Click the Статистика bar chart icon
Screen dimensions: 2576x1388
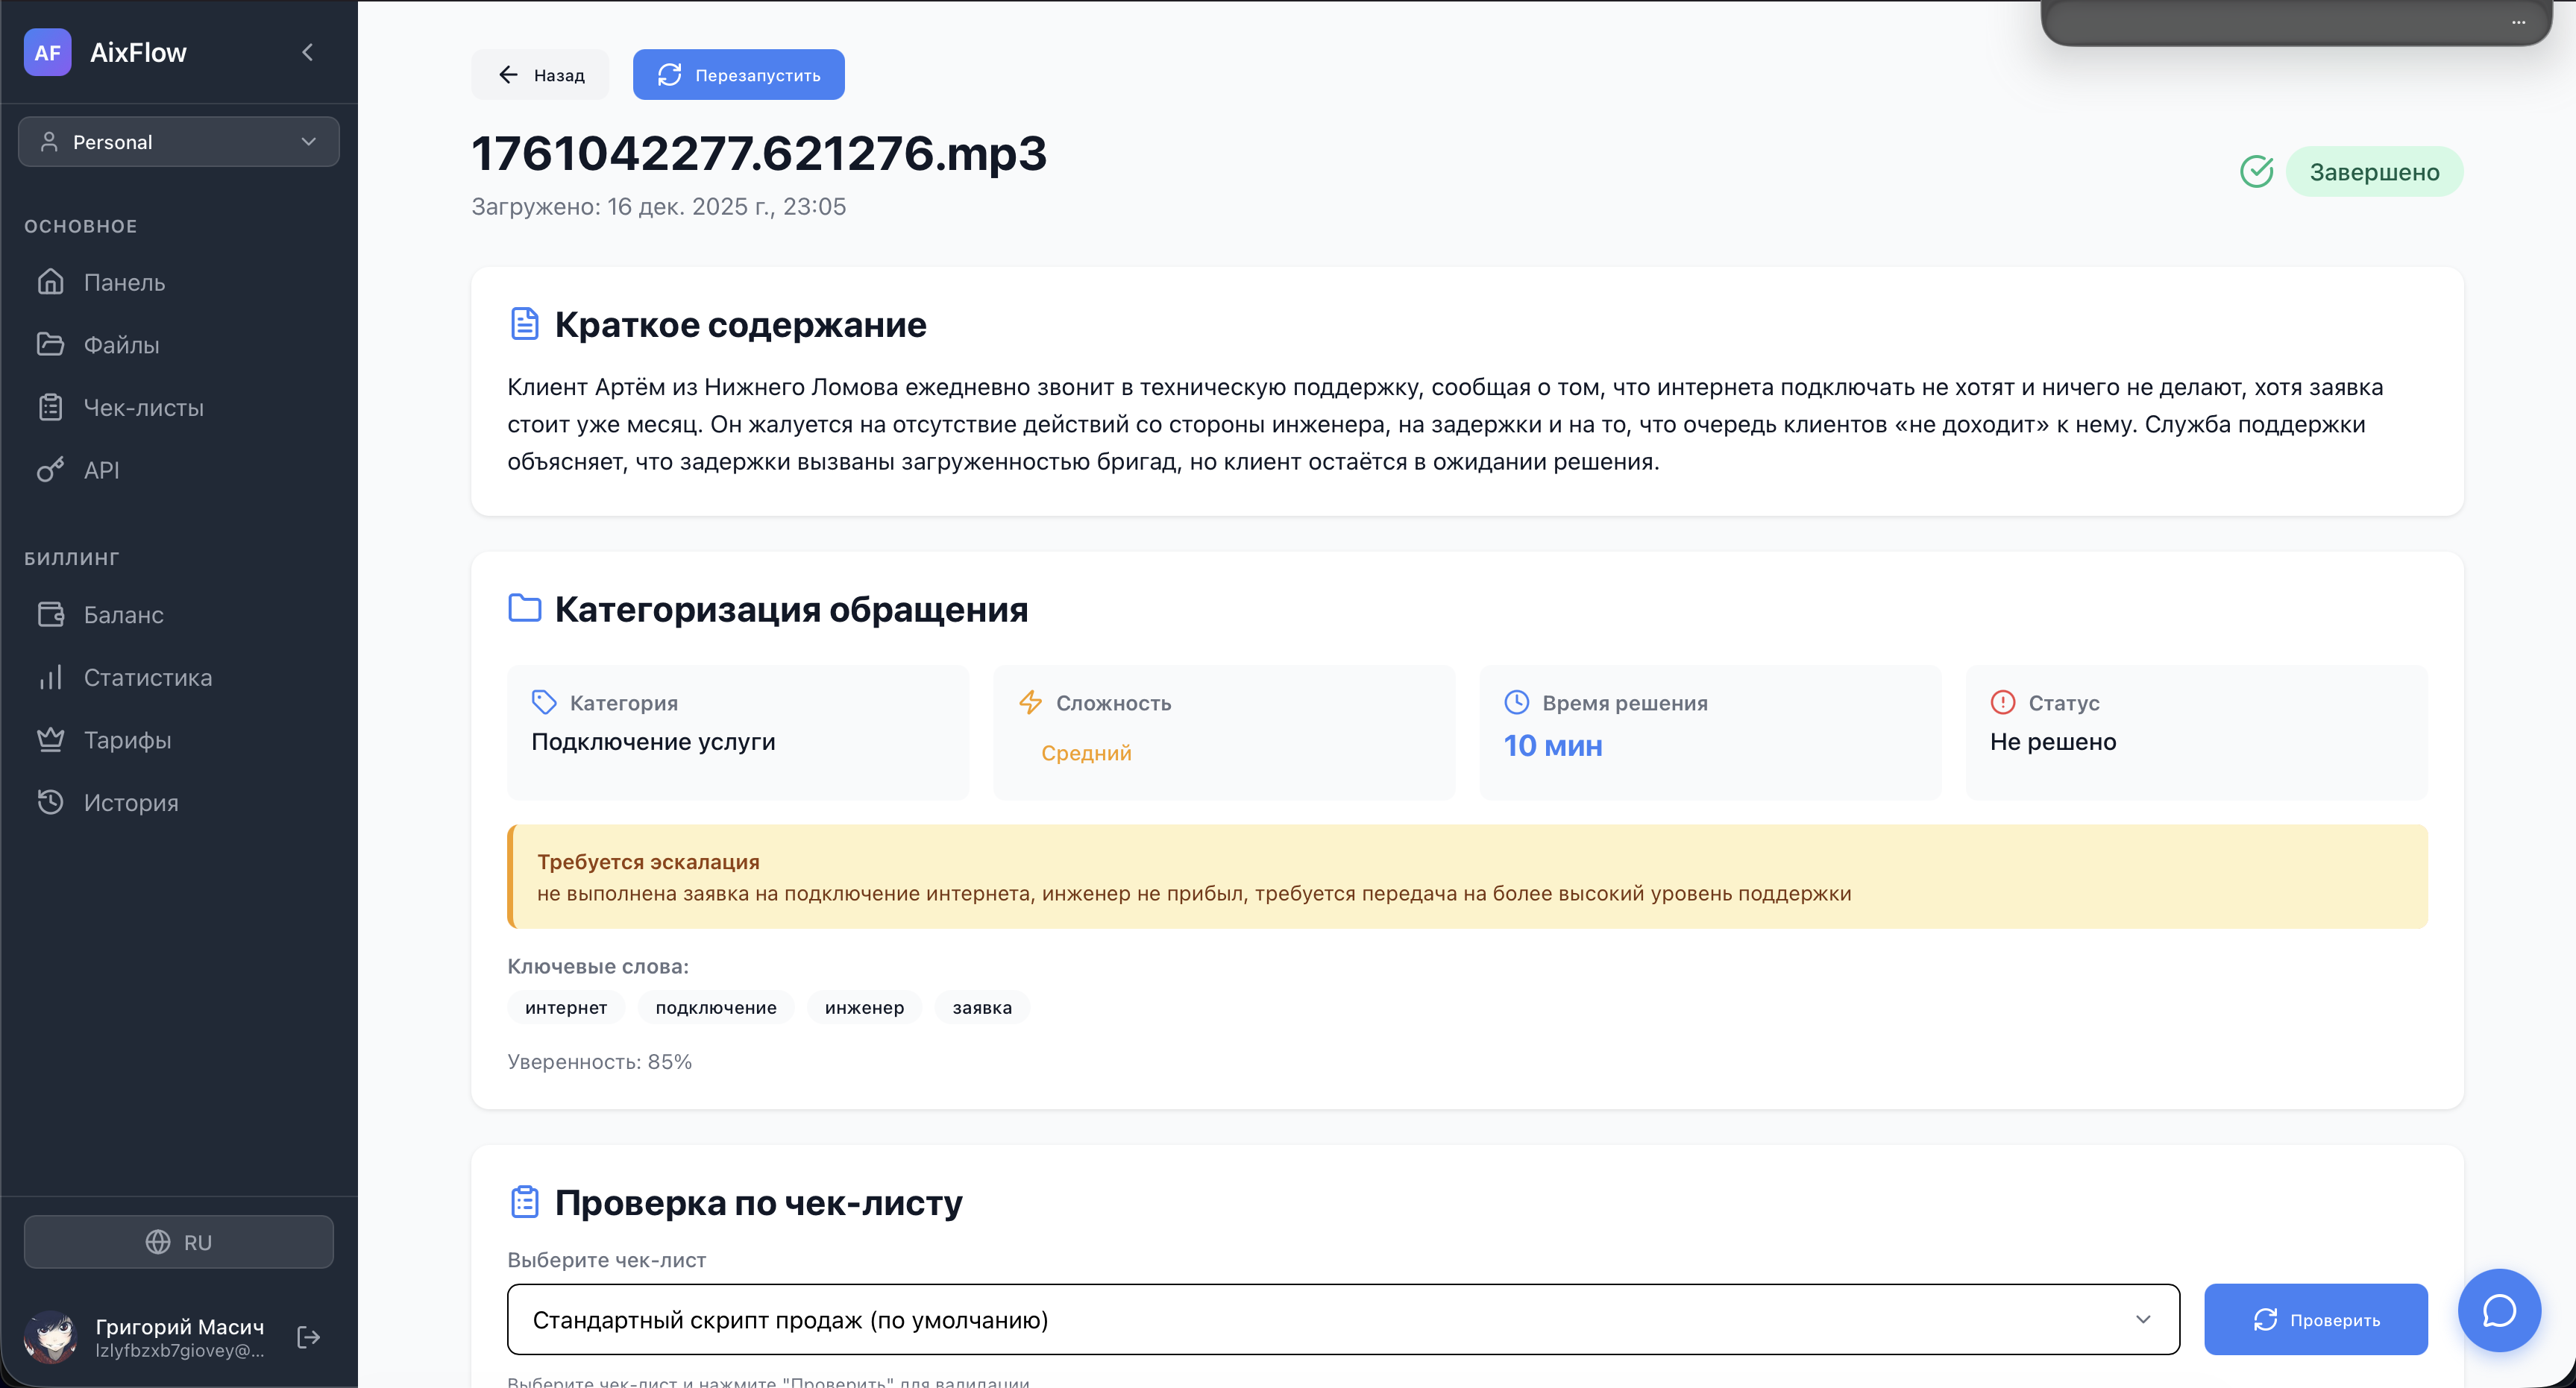50,678
